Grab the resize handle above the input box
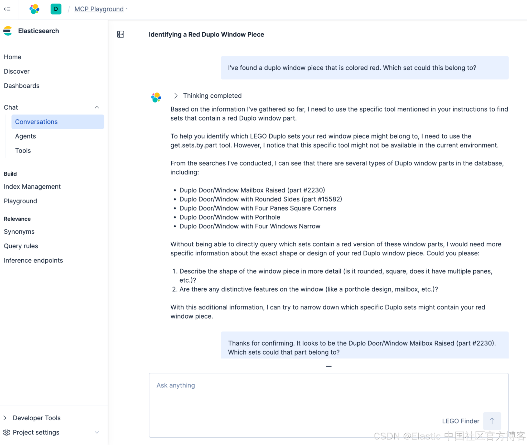The image size is (527, 445). [328, 366]
